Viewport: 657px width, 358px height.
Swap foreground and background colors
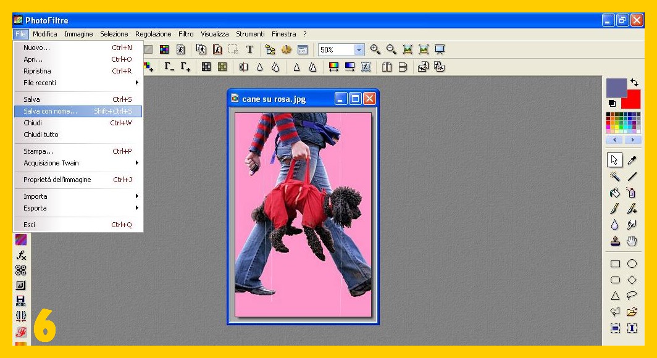(634, 82)
